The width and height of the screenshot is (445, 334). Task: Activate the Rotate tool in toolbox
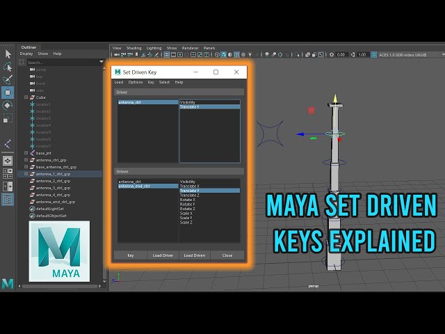8,105
